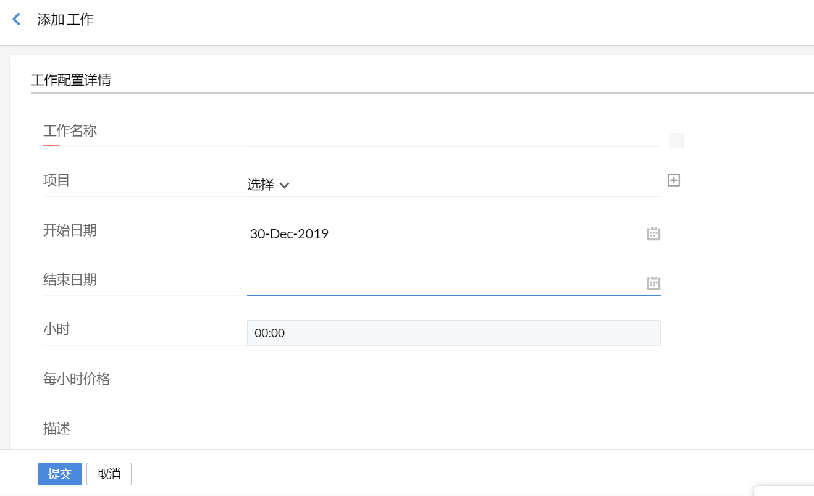Click into the empty 结束日期 date field
Viewport: 814px width, 496px height.
[445, 284]
